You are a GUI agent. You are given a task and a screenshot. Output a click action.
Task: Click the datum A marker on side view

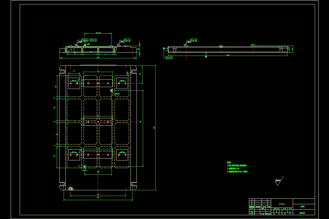pos(164,48)
